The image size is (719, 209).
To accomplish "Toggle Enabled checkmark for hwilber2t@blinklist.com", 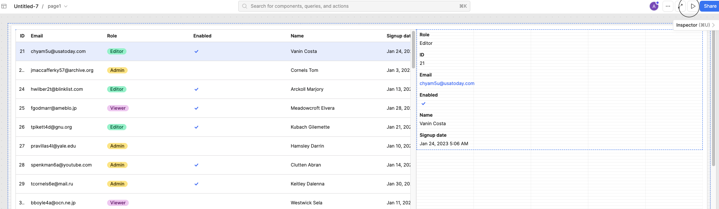I will pos(196,89).
